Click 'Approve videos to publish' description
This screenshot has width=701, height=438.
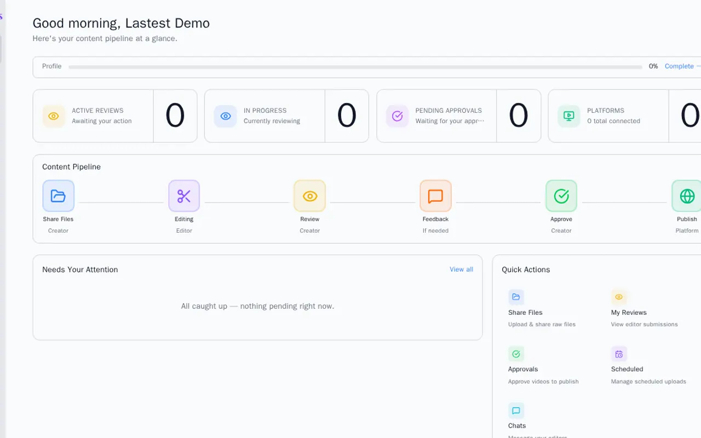coord(543,382)
